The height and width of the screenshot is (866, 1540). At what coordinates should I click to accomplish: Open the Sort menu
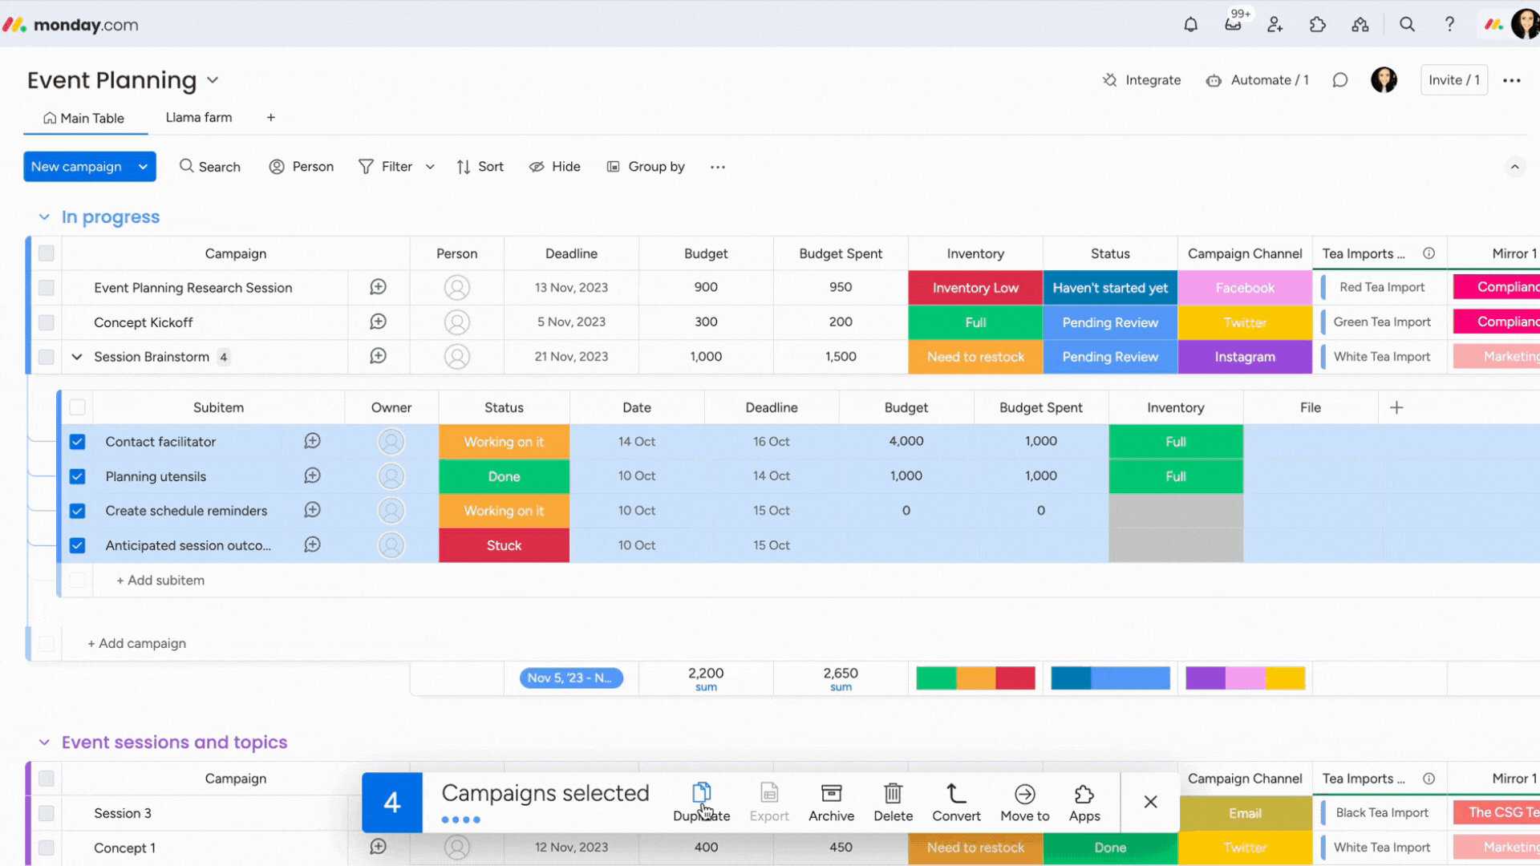coord(480,167)
